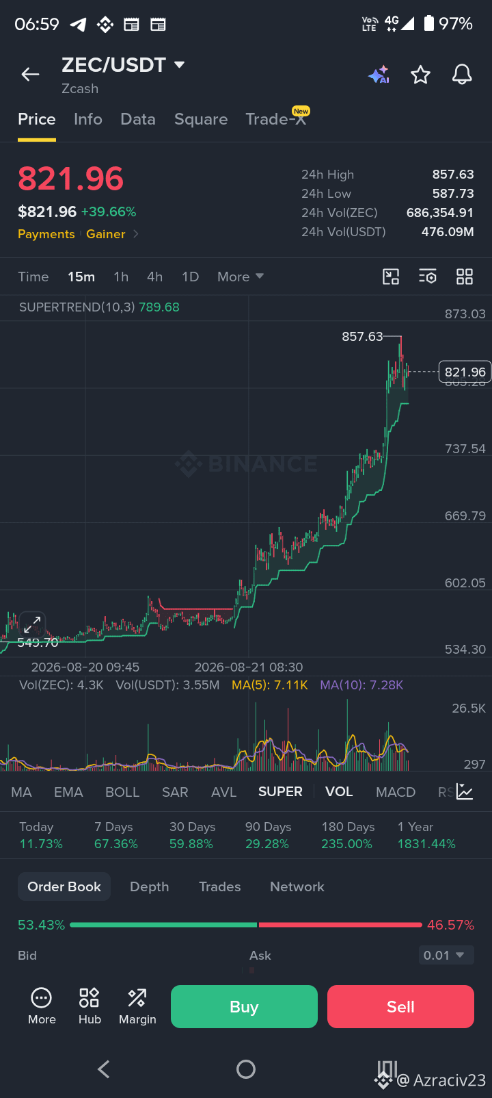This screenshot has width=492, height=1098.
Task: Select the Time chart interval
Action: 33,277
